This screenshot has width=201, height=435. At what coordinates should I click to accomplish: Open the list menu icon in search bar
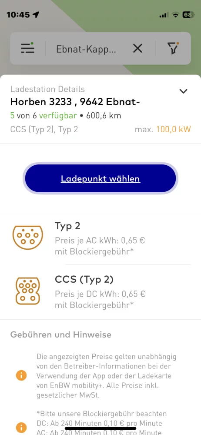point(27,48)
